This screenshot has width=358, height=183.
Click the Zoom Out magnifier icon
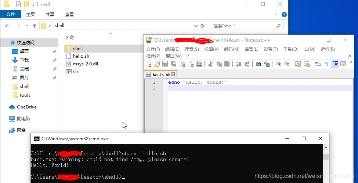[286, 64]
